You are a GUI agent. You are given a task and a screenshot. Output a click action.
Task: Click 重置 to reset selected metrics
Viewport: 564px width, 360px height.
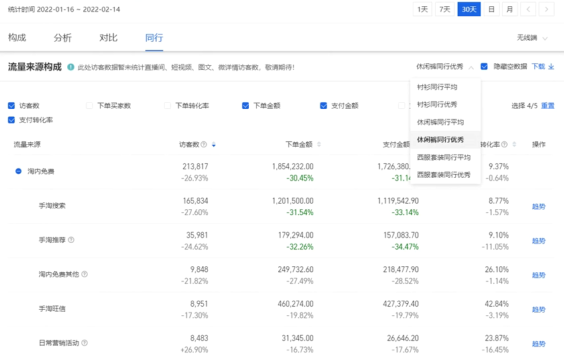pyautogui.click(x=547, y=106)
